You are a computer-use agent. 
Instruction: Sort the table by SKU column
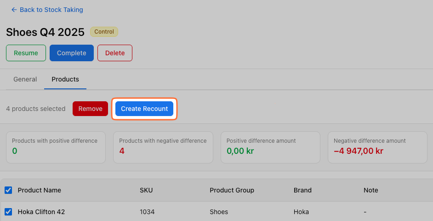tap(147, 190)
